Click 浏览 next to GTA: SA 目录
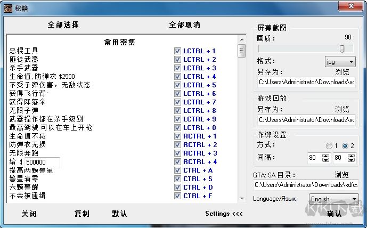Viewport: 367px width, 228px height. pyautogui.click(x=341, y=175)
